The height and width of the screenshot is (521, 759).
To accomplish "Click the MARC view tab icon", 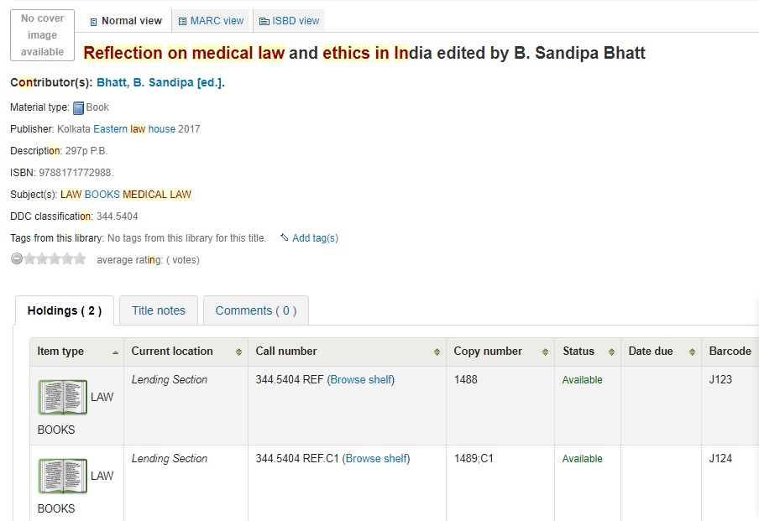I will [182, 21].
